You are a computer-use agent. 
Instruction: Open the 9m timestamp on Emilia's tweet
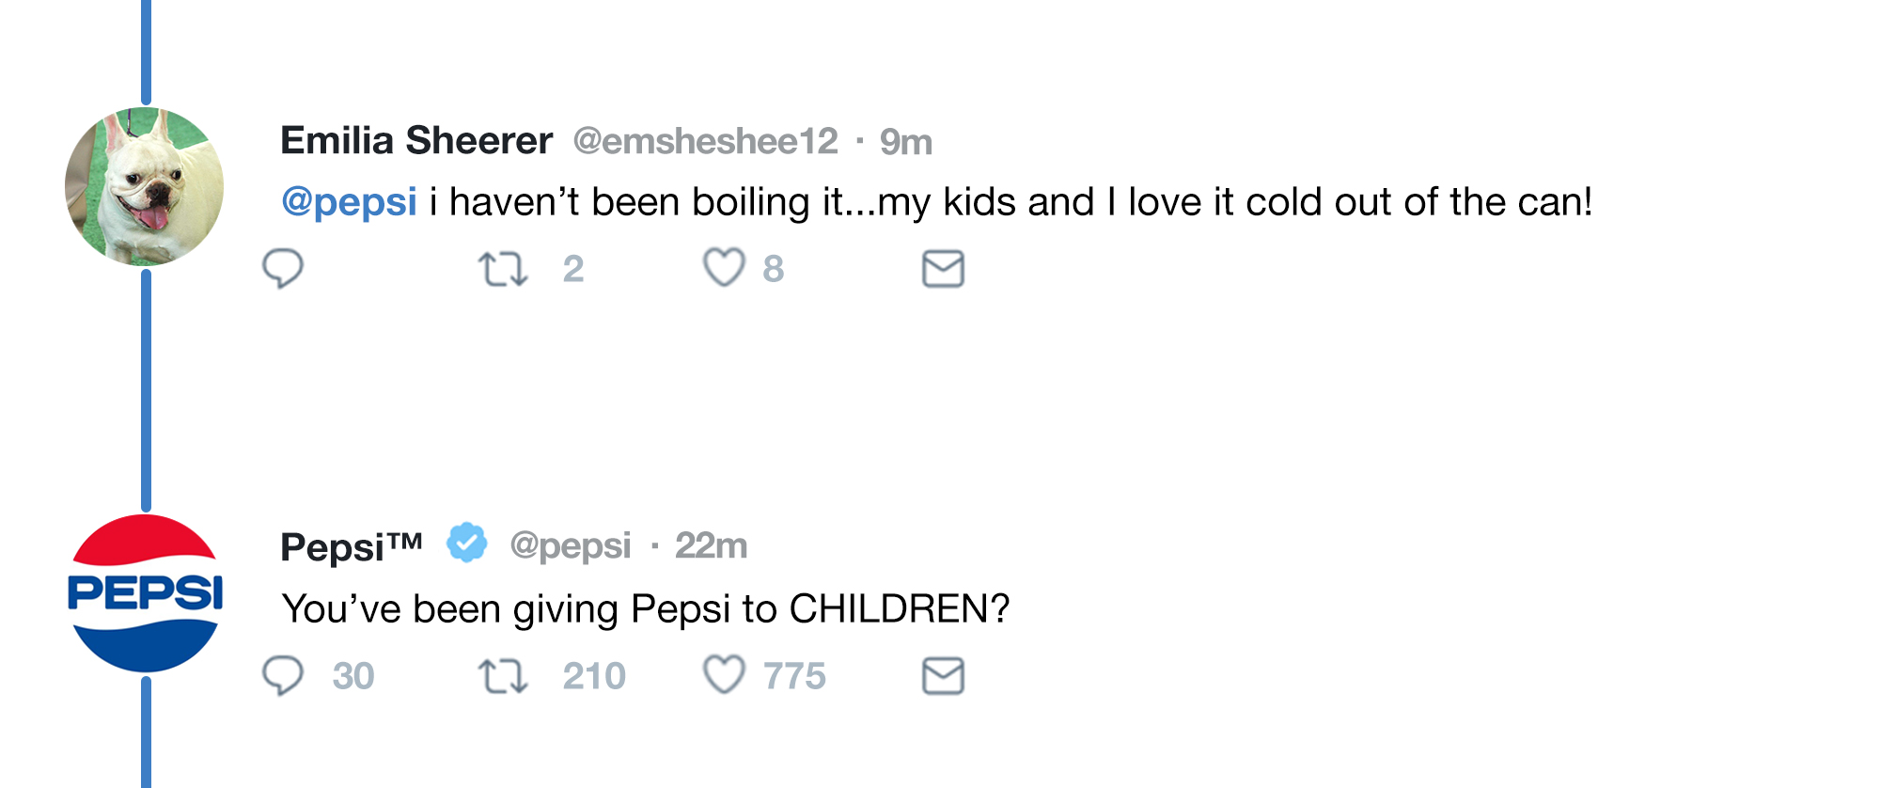click(905, 142)
